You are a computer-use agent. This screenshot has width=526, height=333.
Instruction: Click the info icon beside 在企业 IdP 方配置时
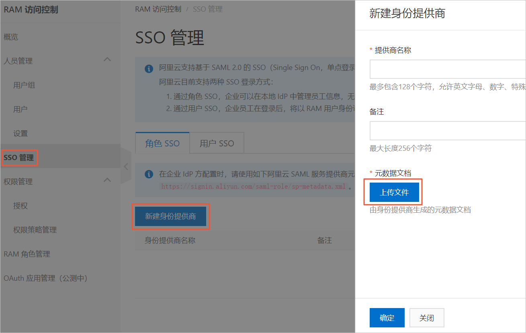149,174
